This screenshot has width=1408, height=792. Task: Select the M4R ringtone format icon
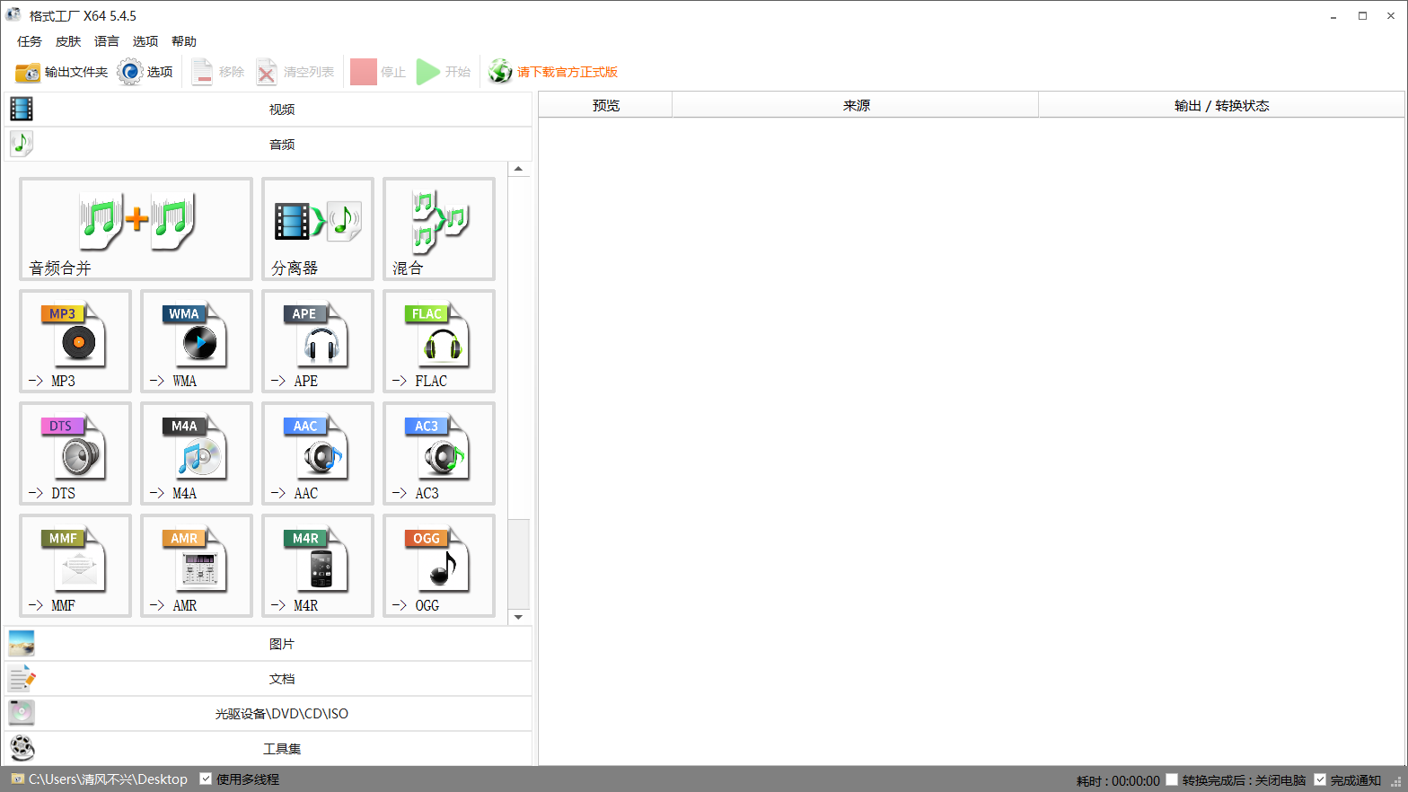tap(318, 566)
